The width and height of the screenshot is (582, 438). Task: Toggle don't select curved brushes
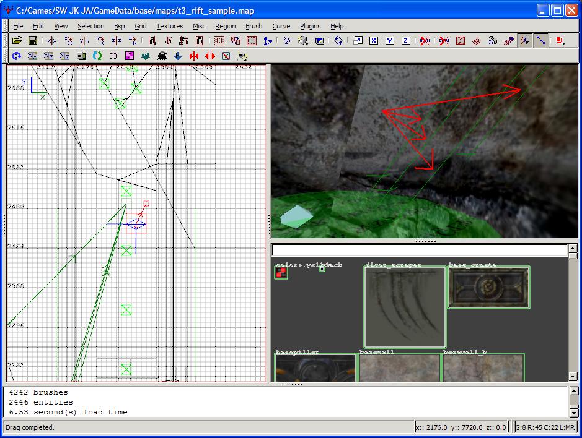(x=444, y=40)
